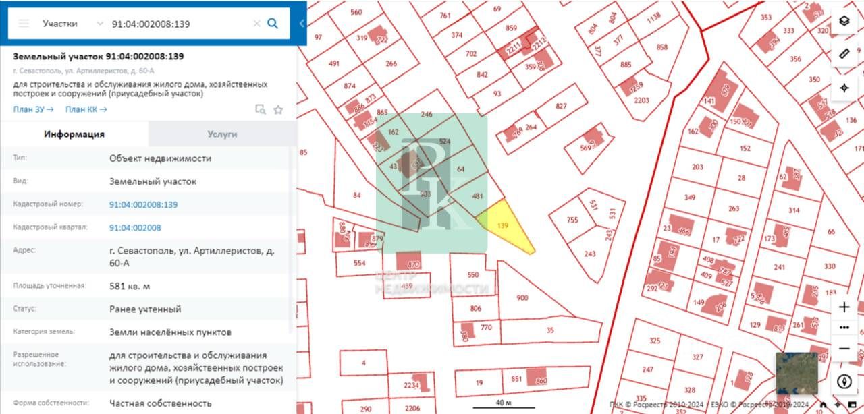The height and width of the screenshot is (414, 864).
Task: Switch to the Услуги tab
Action: point(223,134)
